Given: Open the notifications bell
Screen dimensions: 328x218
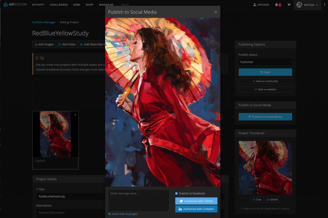Looking at the screenshot, I should click(x=276, y=5).
